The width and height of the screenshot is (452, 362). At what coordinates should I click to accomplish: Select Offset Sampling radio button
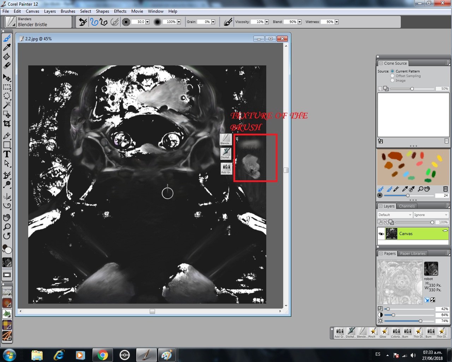pyautogui.click(x=392, y=76)
